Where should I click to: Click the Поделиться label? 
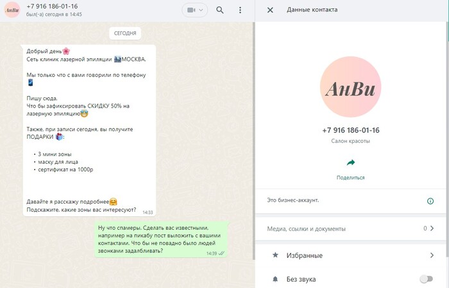click(x=350, y=177)
